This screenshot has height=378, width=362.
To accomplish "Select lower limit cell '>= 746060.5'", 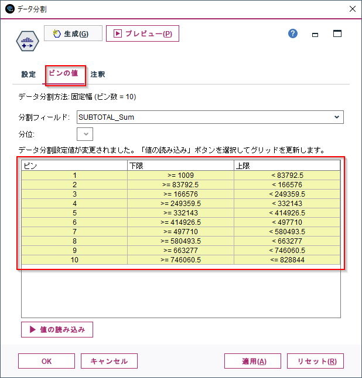I will 180,260.
